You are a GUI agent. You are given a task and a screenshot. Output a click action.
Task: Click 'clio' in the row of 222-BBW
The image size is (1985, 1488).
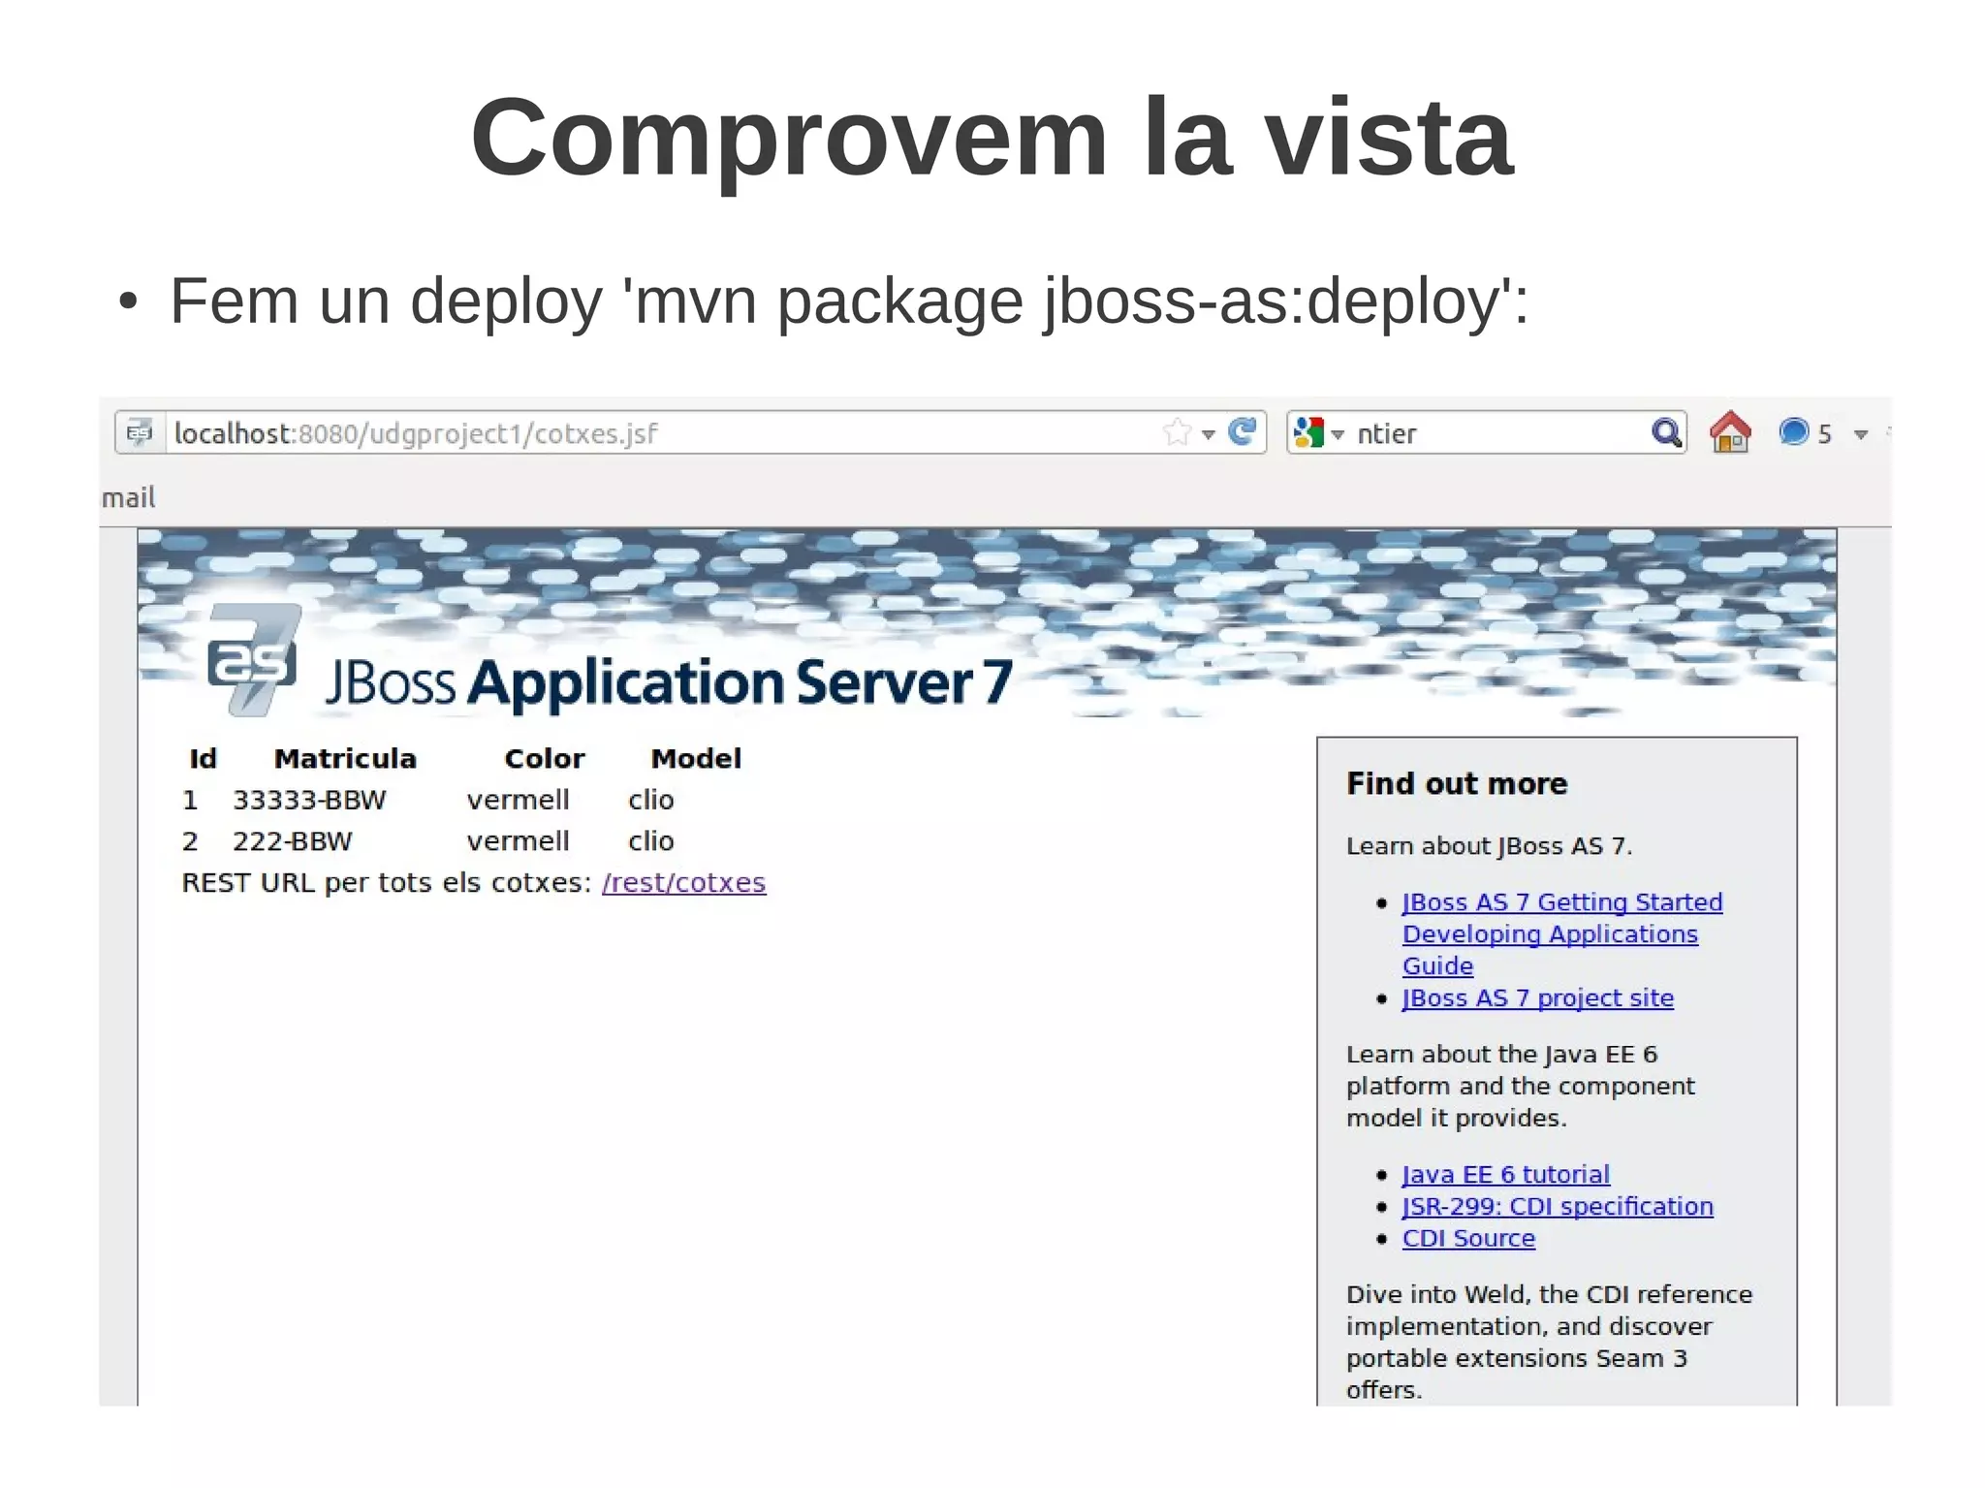[x=650, y=840]
